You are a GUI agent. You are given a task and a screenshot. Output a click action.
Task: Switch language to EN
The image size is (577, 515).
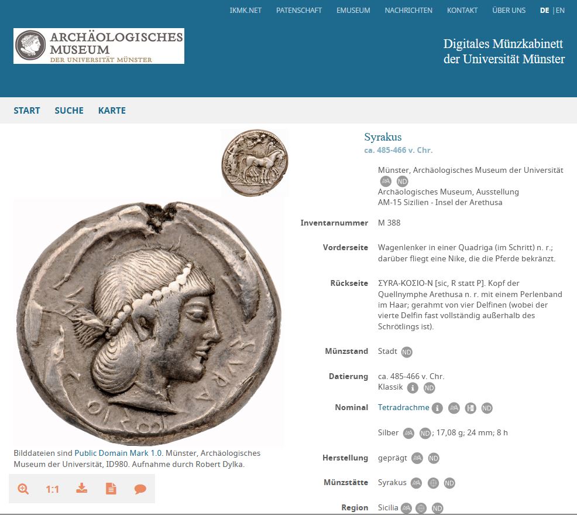(560, 11)
